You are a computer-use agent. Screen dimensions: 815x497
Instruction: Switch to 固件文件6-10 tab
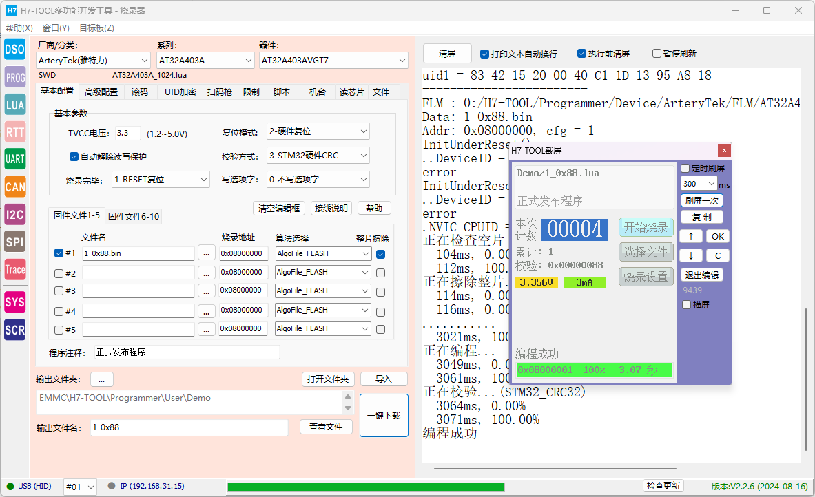pyautogui.click(x=134, y=216)
